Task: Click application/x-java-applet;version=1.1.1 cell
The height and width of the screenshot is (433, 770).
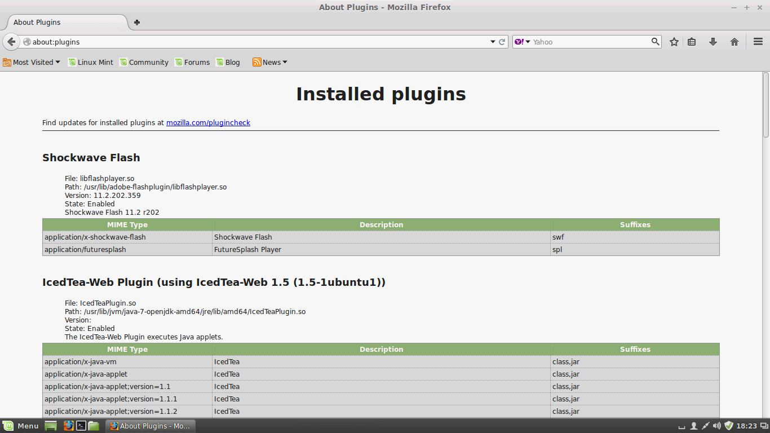Action: [127, 399]
